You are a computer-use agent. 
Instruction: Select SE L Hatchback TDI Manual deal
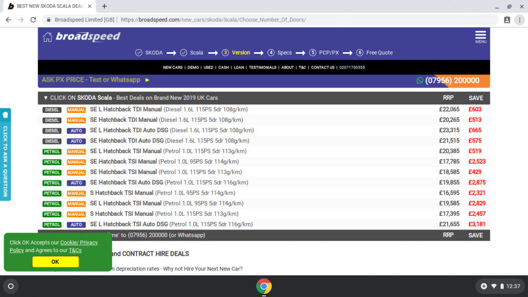point(169,110)
